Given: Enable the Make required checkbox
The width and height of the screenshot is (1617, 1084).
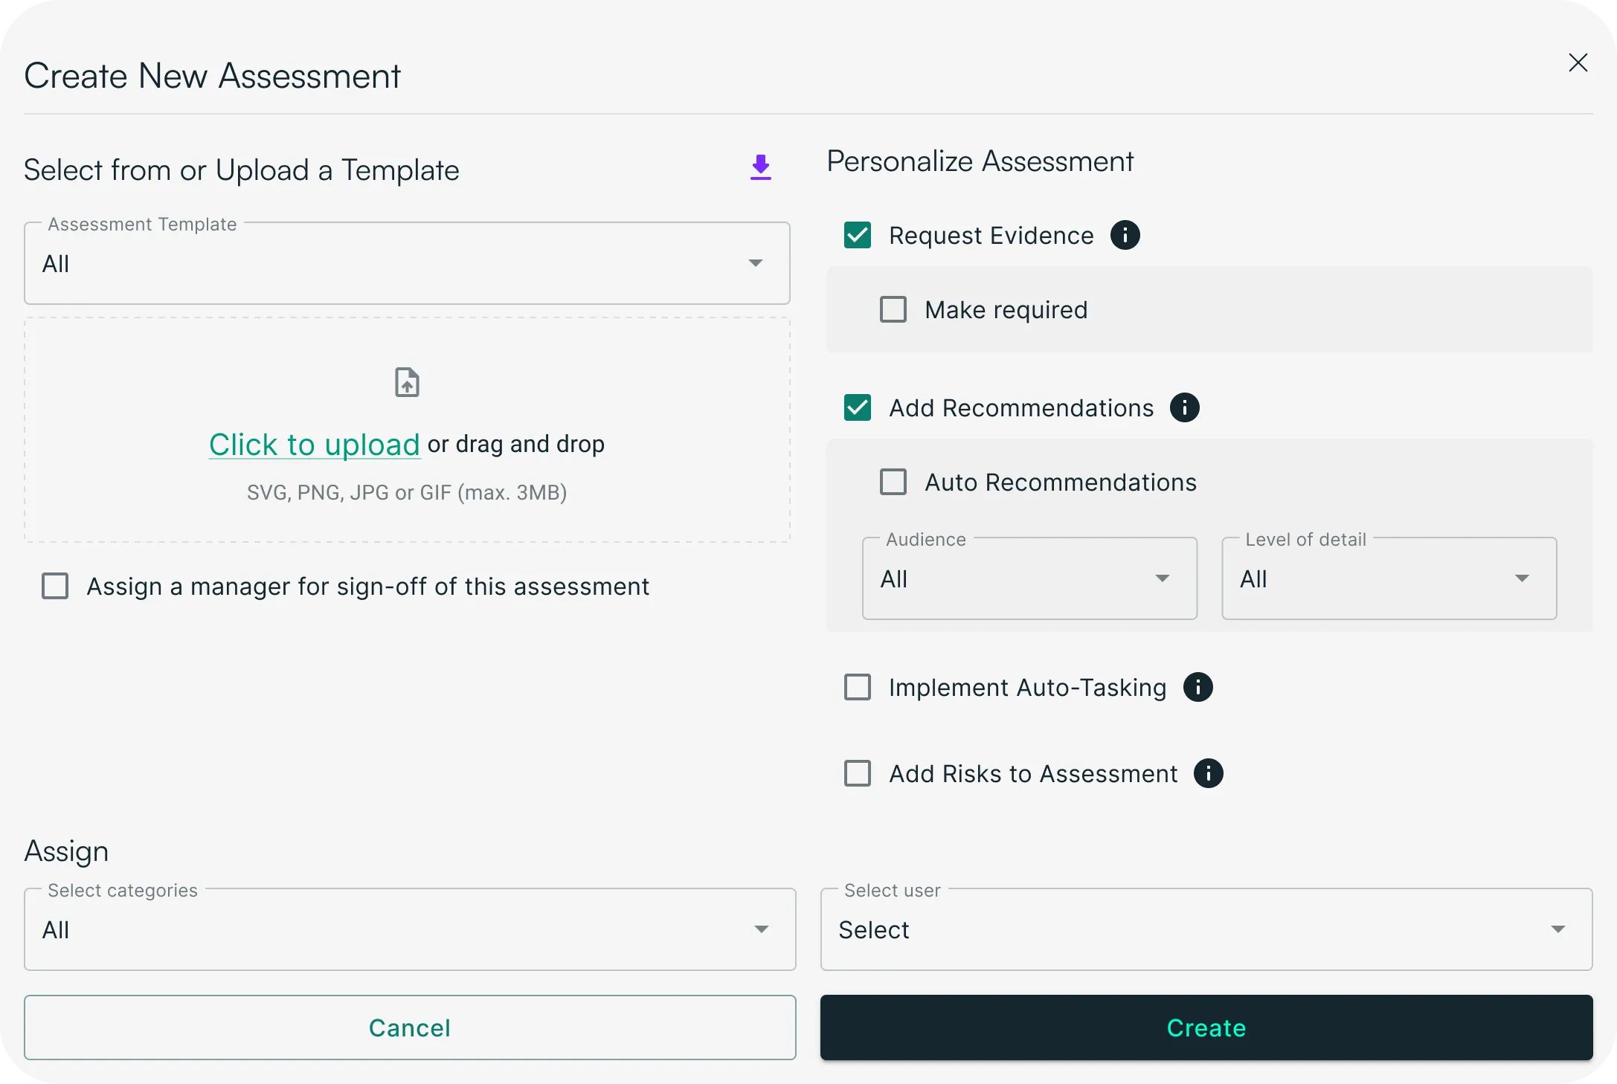Looking at the screenshot, I should tap(893, 310).
